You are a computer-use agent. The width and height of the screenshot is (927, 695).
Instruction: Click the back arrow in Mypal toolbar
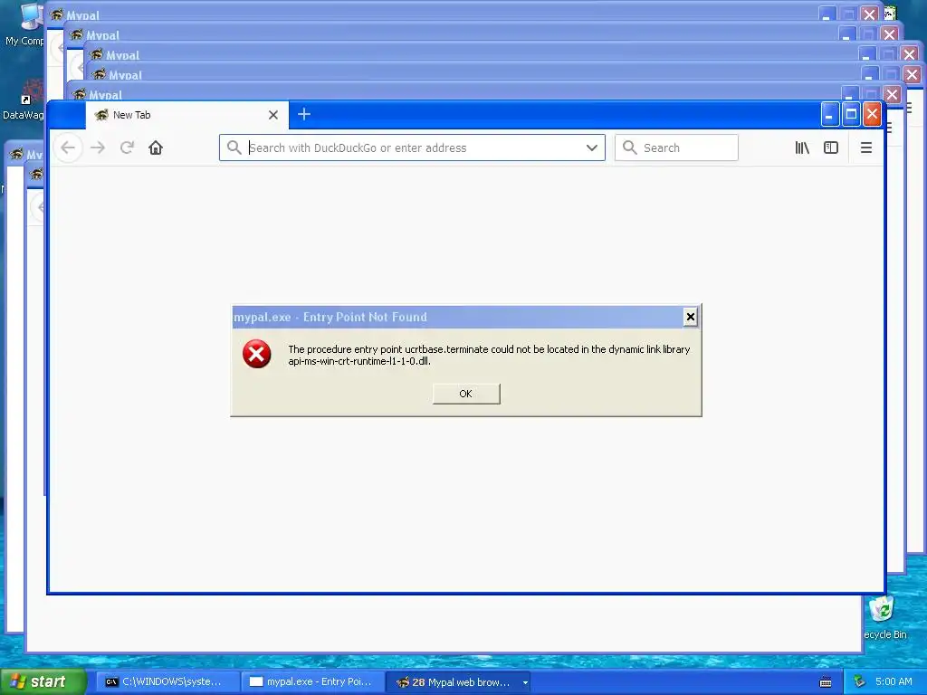click(68, 148)
